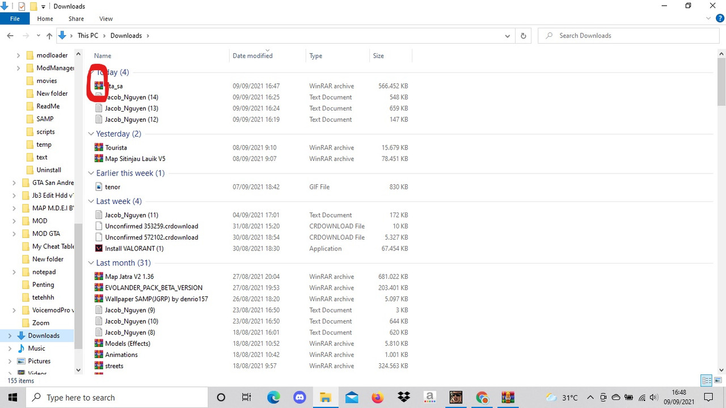Open the address bar history dropdown
726x408 pixels.
pos(507,36)
